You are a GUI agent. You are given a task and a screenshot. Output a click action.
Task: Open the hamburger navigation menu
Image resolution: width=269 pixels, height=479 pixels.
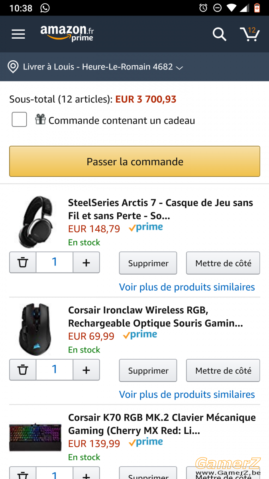pos(18,34)
